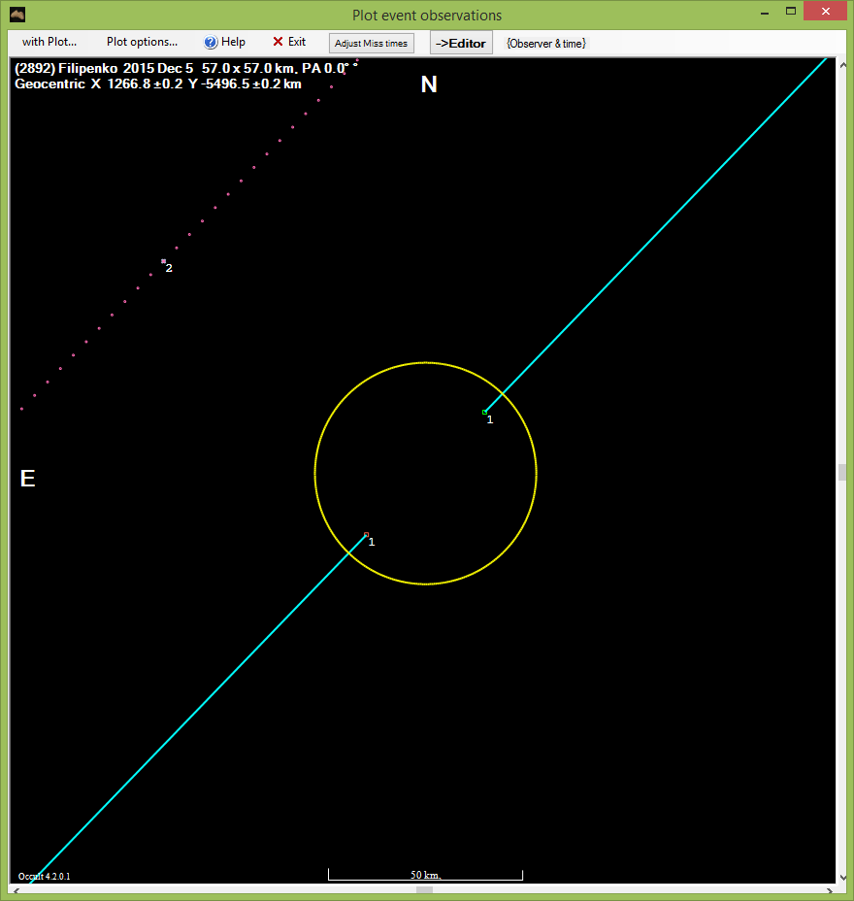Click the 'Occult 4.2.0.1' version text
The image size is (854, 901).
(x=45, y=877)
